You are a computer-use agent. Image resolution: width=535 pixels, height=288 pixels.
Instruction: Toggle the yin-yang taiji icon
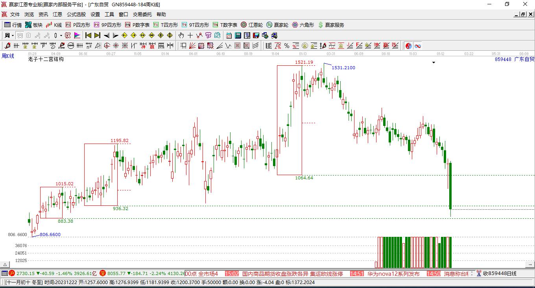[408, 46]
